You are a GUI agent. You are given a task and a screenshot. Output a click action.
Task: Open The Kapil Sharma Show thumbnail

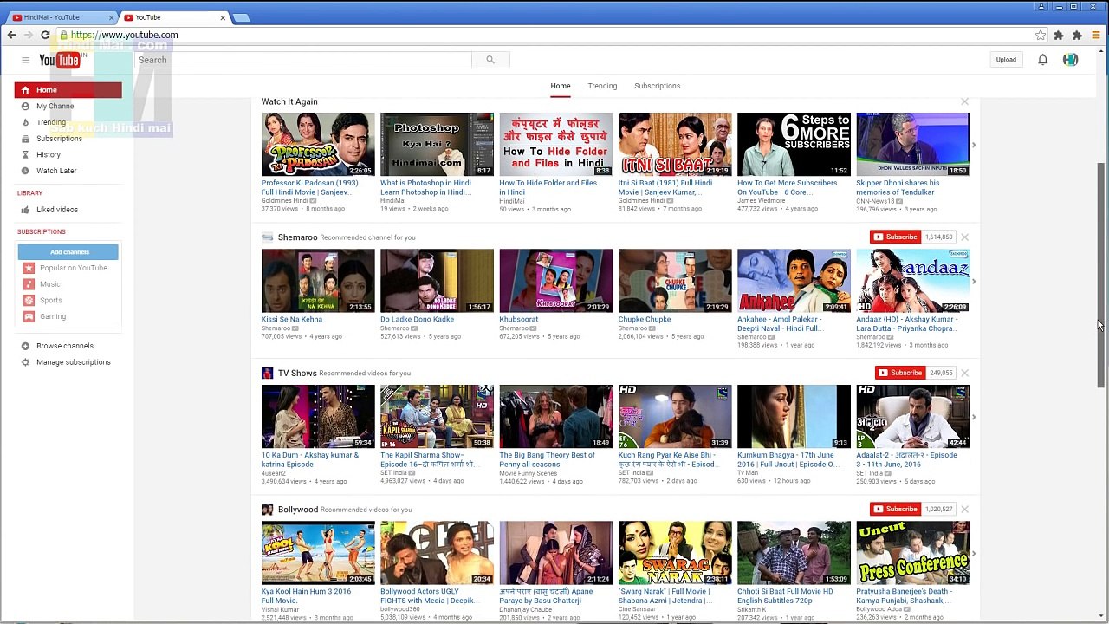(x=437, y=417)
